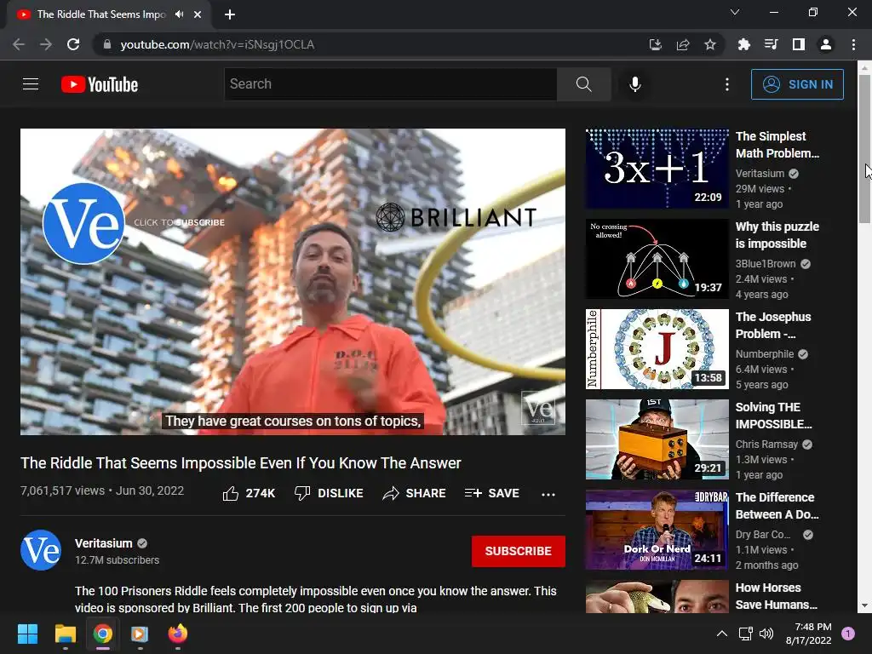
Task: Toggle the Chrome side panel
Action: (x=799, y=44)
